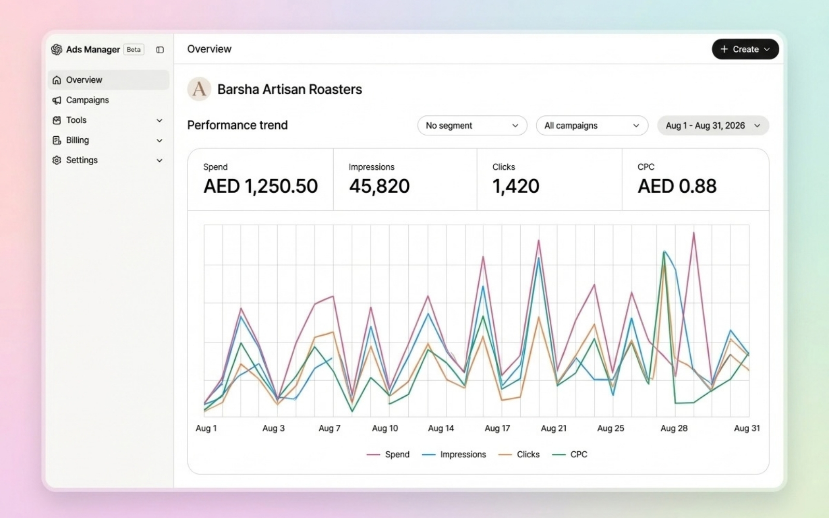Viewport: 829px width, 518px height.
Task: Click the Aug 28 axis label
Action: pos(674,428)
